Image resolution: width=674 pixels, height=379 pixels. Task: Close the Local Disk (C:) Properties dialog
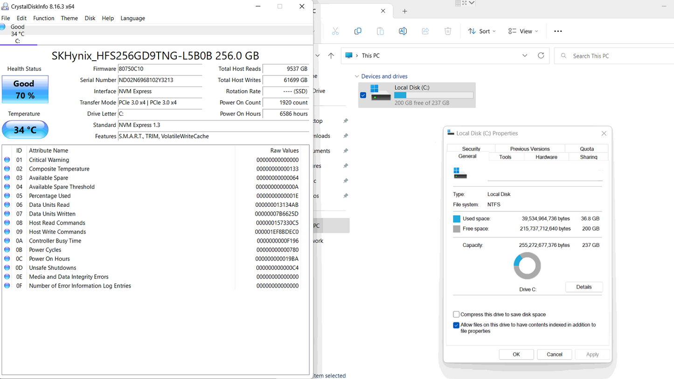pyautogui.click(x=604, y=133)
